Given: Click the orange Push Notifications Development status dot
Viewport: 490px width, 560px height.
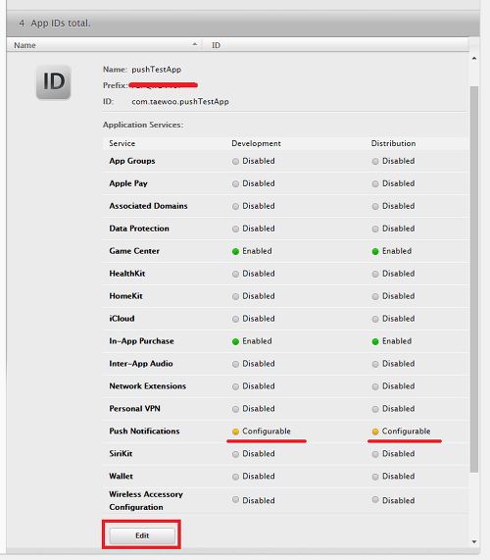Looking at the screenshot, I should coord(235,432).
